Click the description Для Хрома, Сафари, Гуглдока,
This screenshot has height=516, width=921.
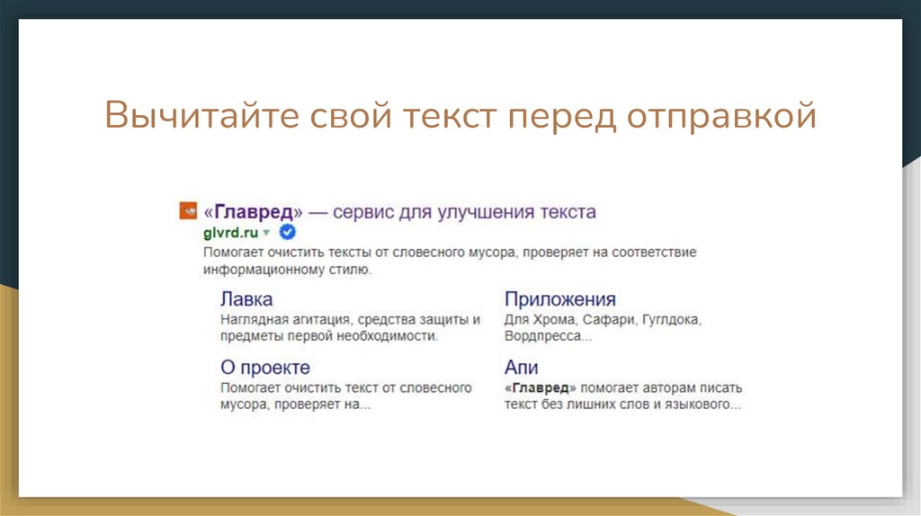coord(603,320)
